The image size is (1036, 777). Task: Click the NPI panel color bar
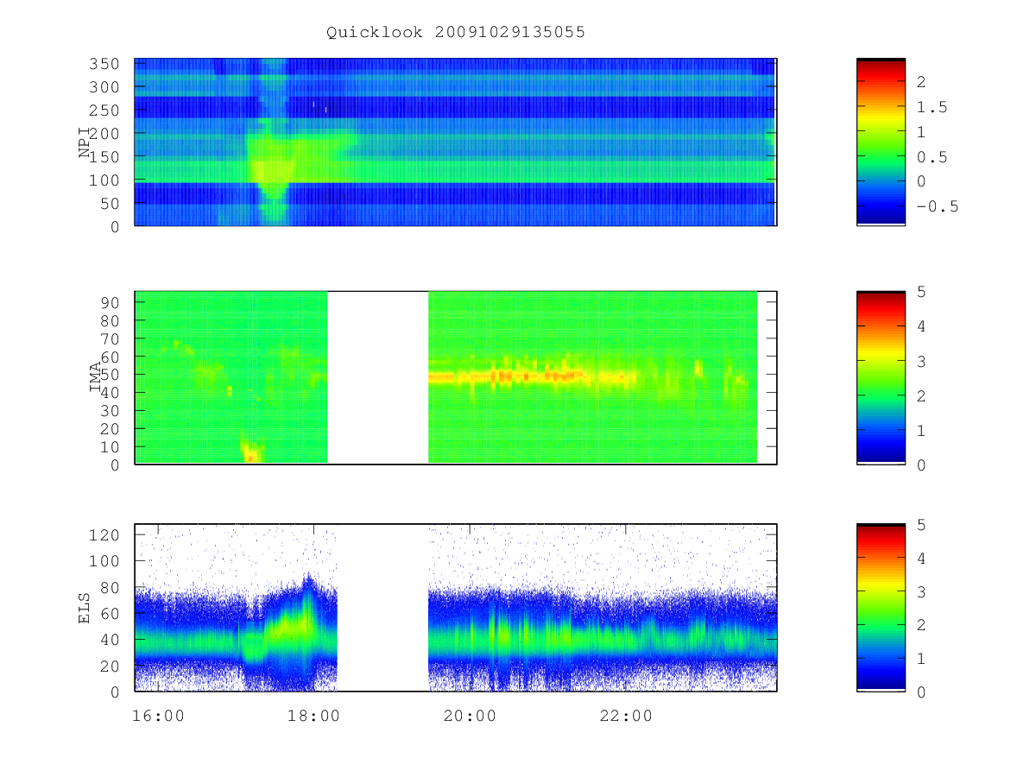pyautogui.click(x=881, y=142)
